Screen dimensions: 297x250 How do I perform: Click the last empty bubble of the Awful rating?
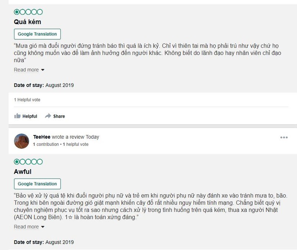click(40, 162)
